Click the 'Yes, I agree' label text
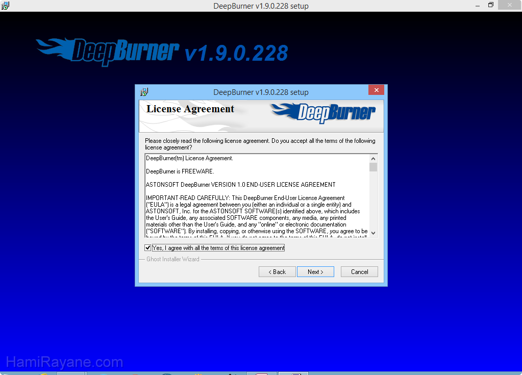 218,248
